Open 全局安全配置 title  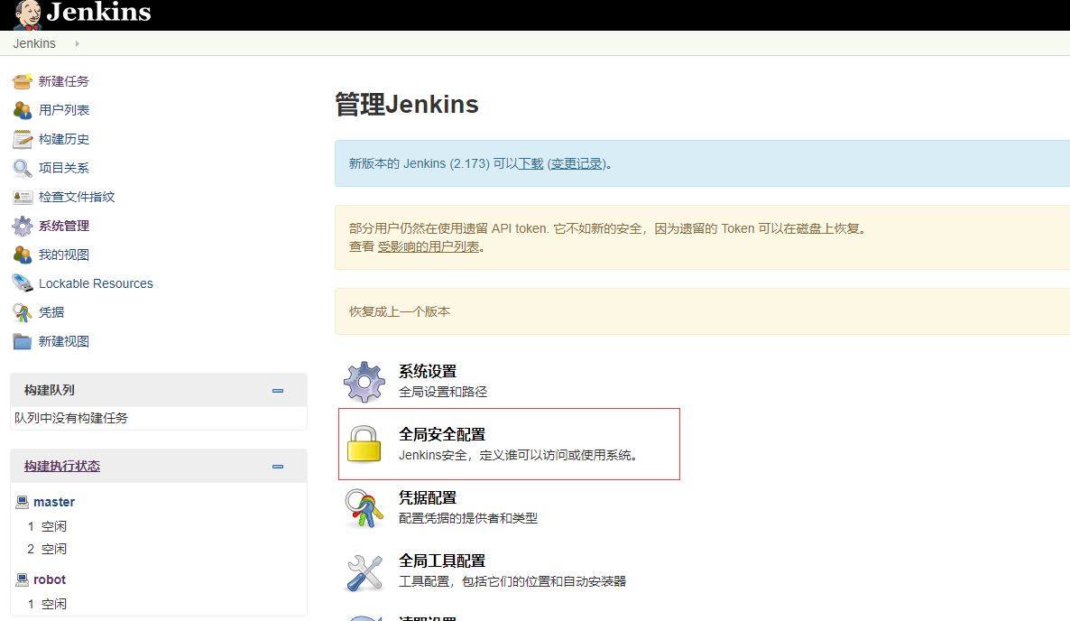[x=442, y=434]
